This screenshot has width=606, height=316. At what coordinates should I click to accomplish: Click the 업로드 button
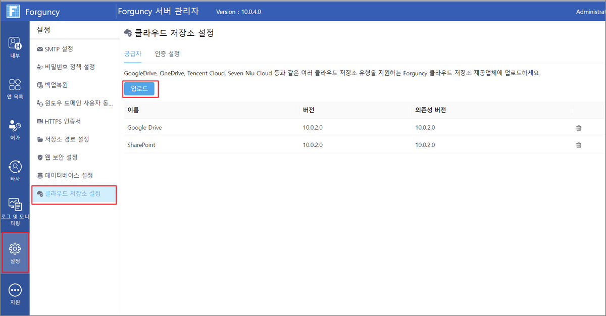click(x=139, y=88)
